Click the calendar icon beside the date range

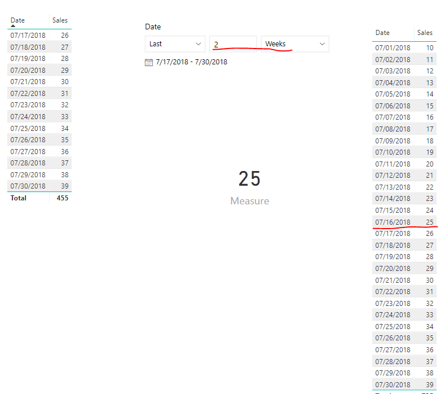pyautogui.click(x=149, y=62)
